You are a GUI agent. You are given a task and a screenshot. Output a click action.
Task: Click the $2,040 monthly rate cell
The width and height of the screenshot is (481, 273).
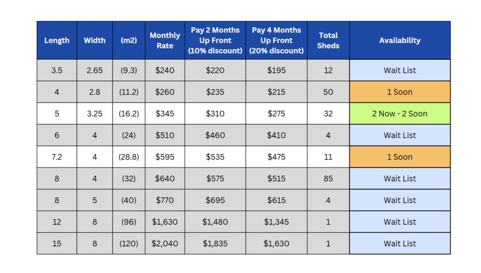[165, 243]
